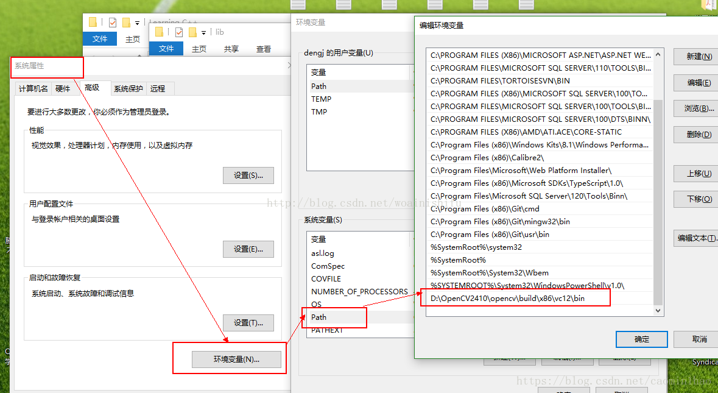This screenshot has height=393, width=718.
Task: Open the 系统保护 tab in System Properties
Action: click(128, 88)
